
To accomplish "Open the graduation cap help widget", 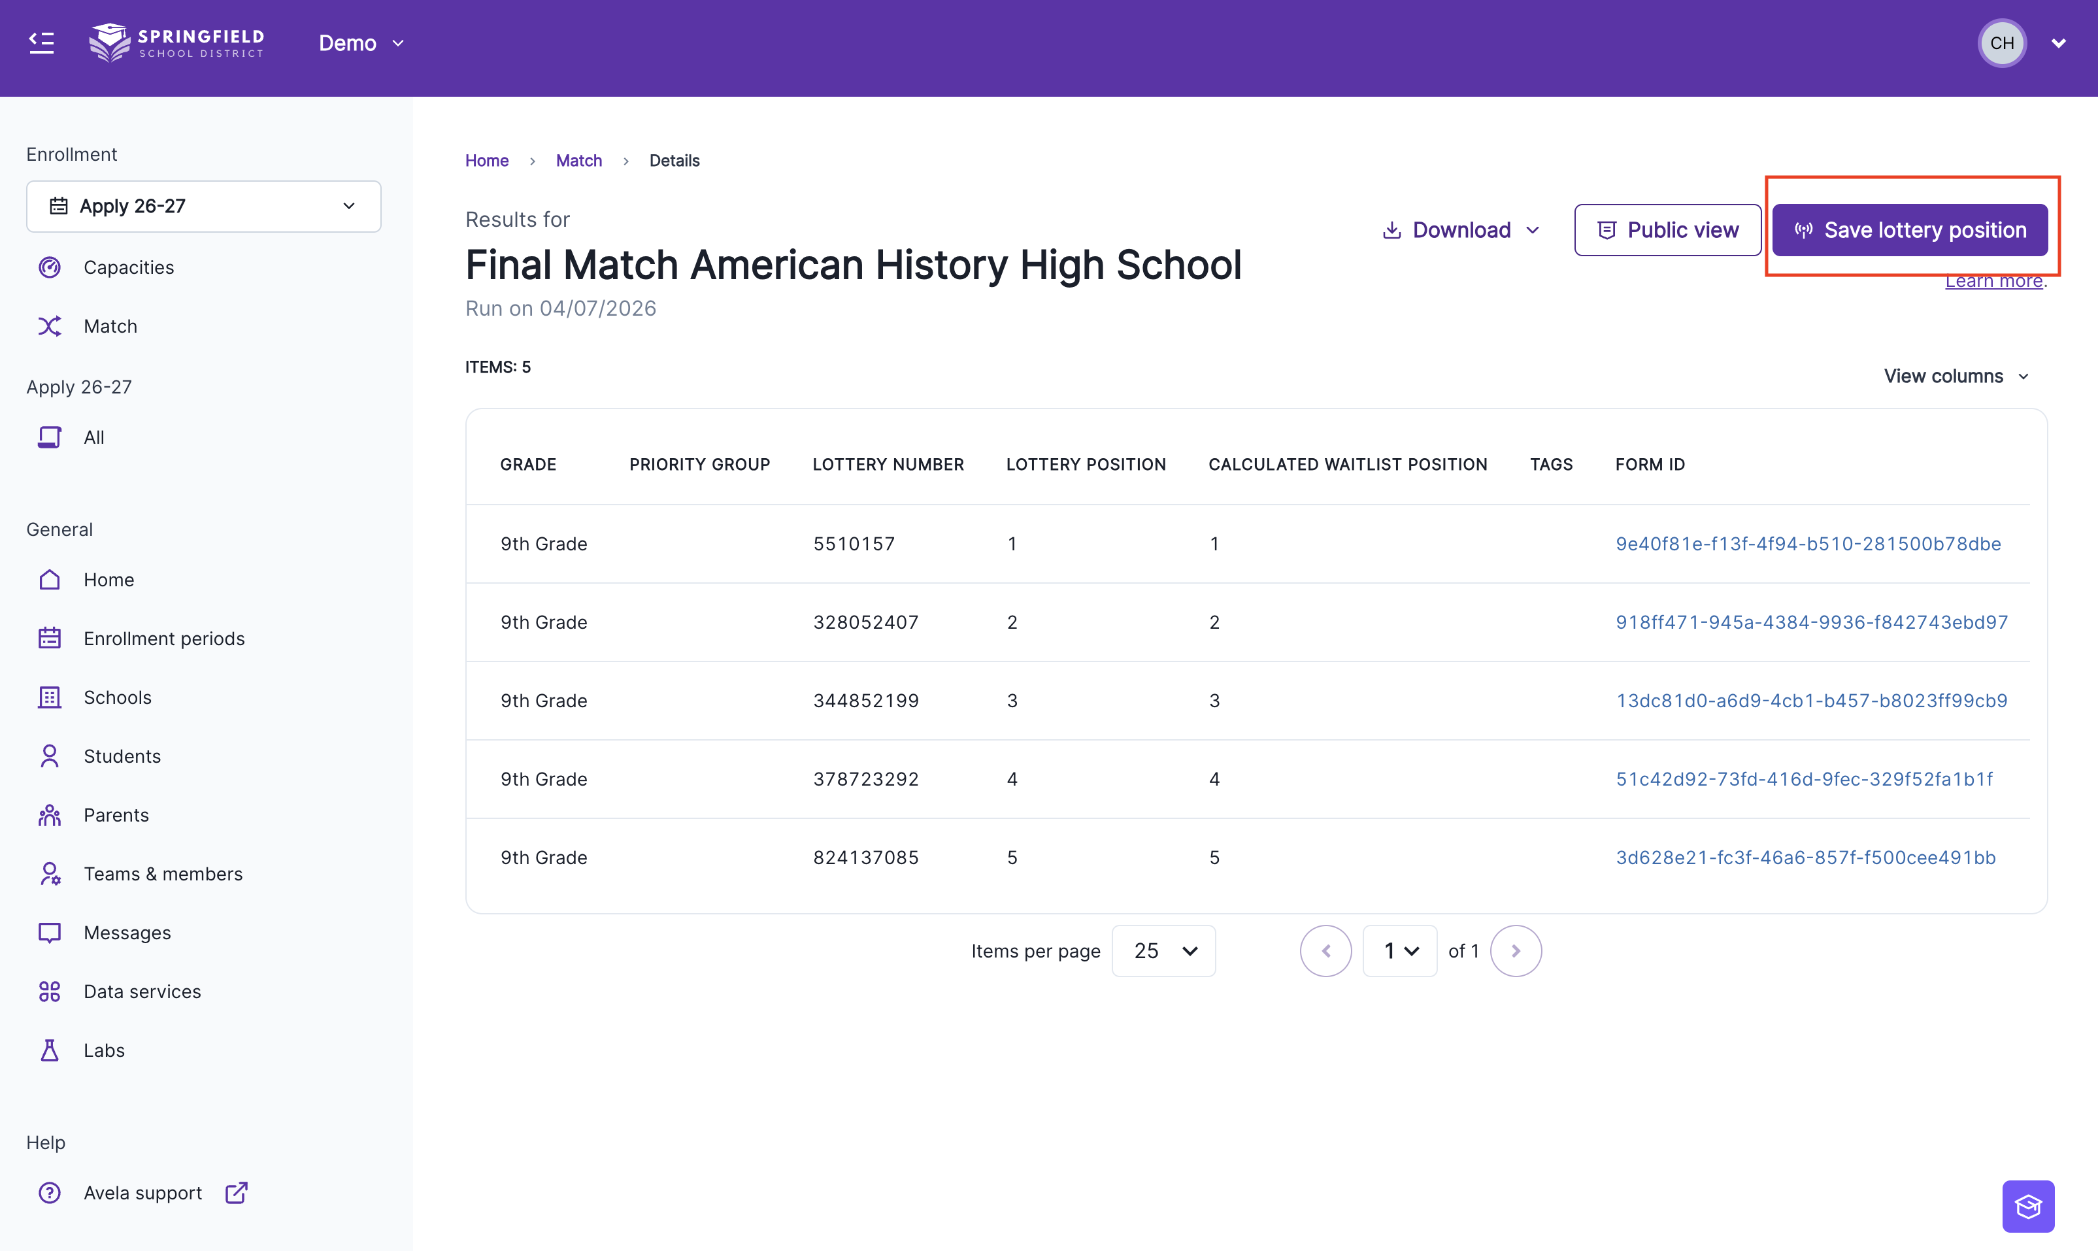I will click(x=2028, y=1205).
